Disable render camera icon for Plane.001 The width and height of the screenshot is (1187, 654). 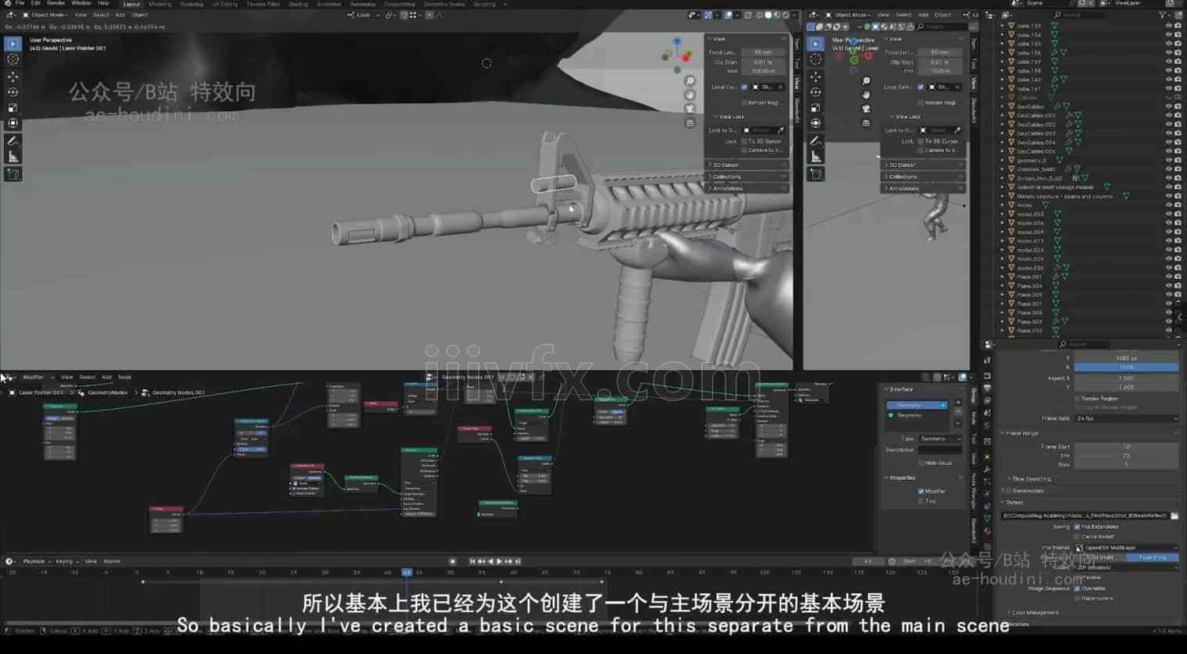(1178, 277)
